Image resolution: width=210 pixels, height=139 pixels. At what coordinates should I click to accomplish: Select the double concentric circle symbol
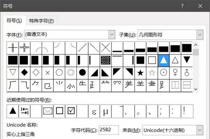pyautogui.click(x=71, y=73)
